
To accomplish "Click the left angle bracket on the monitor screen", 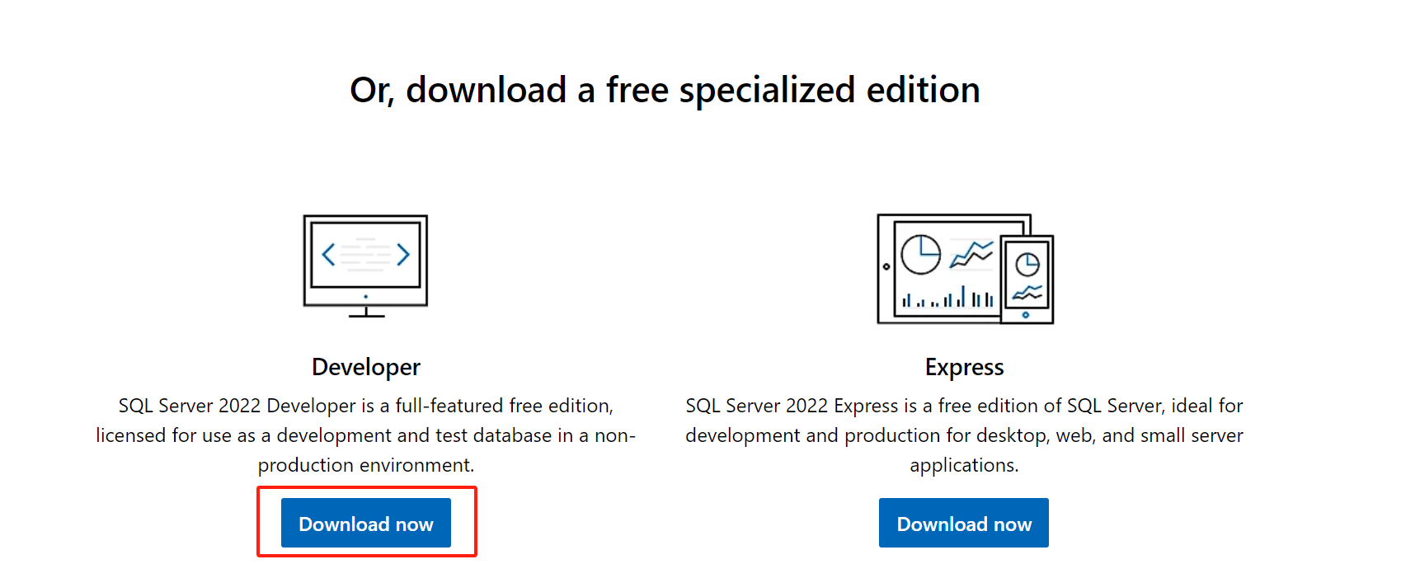I will [x=329, y=255].
